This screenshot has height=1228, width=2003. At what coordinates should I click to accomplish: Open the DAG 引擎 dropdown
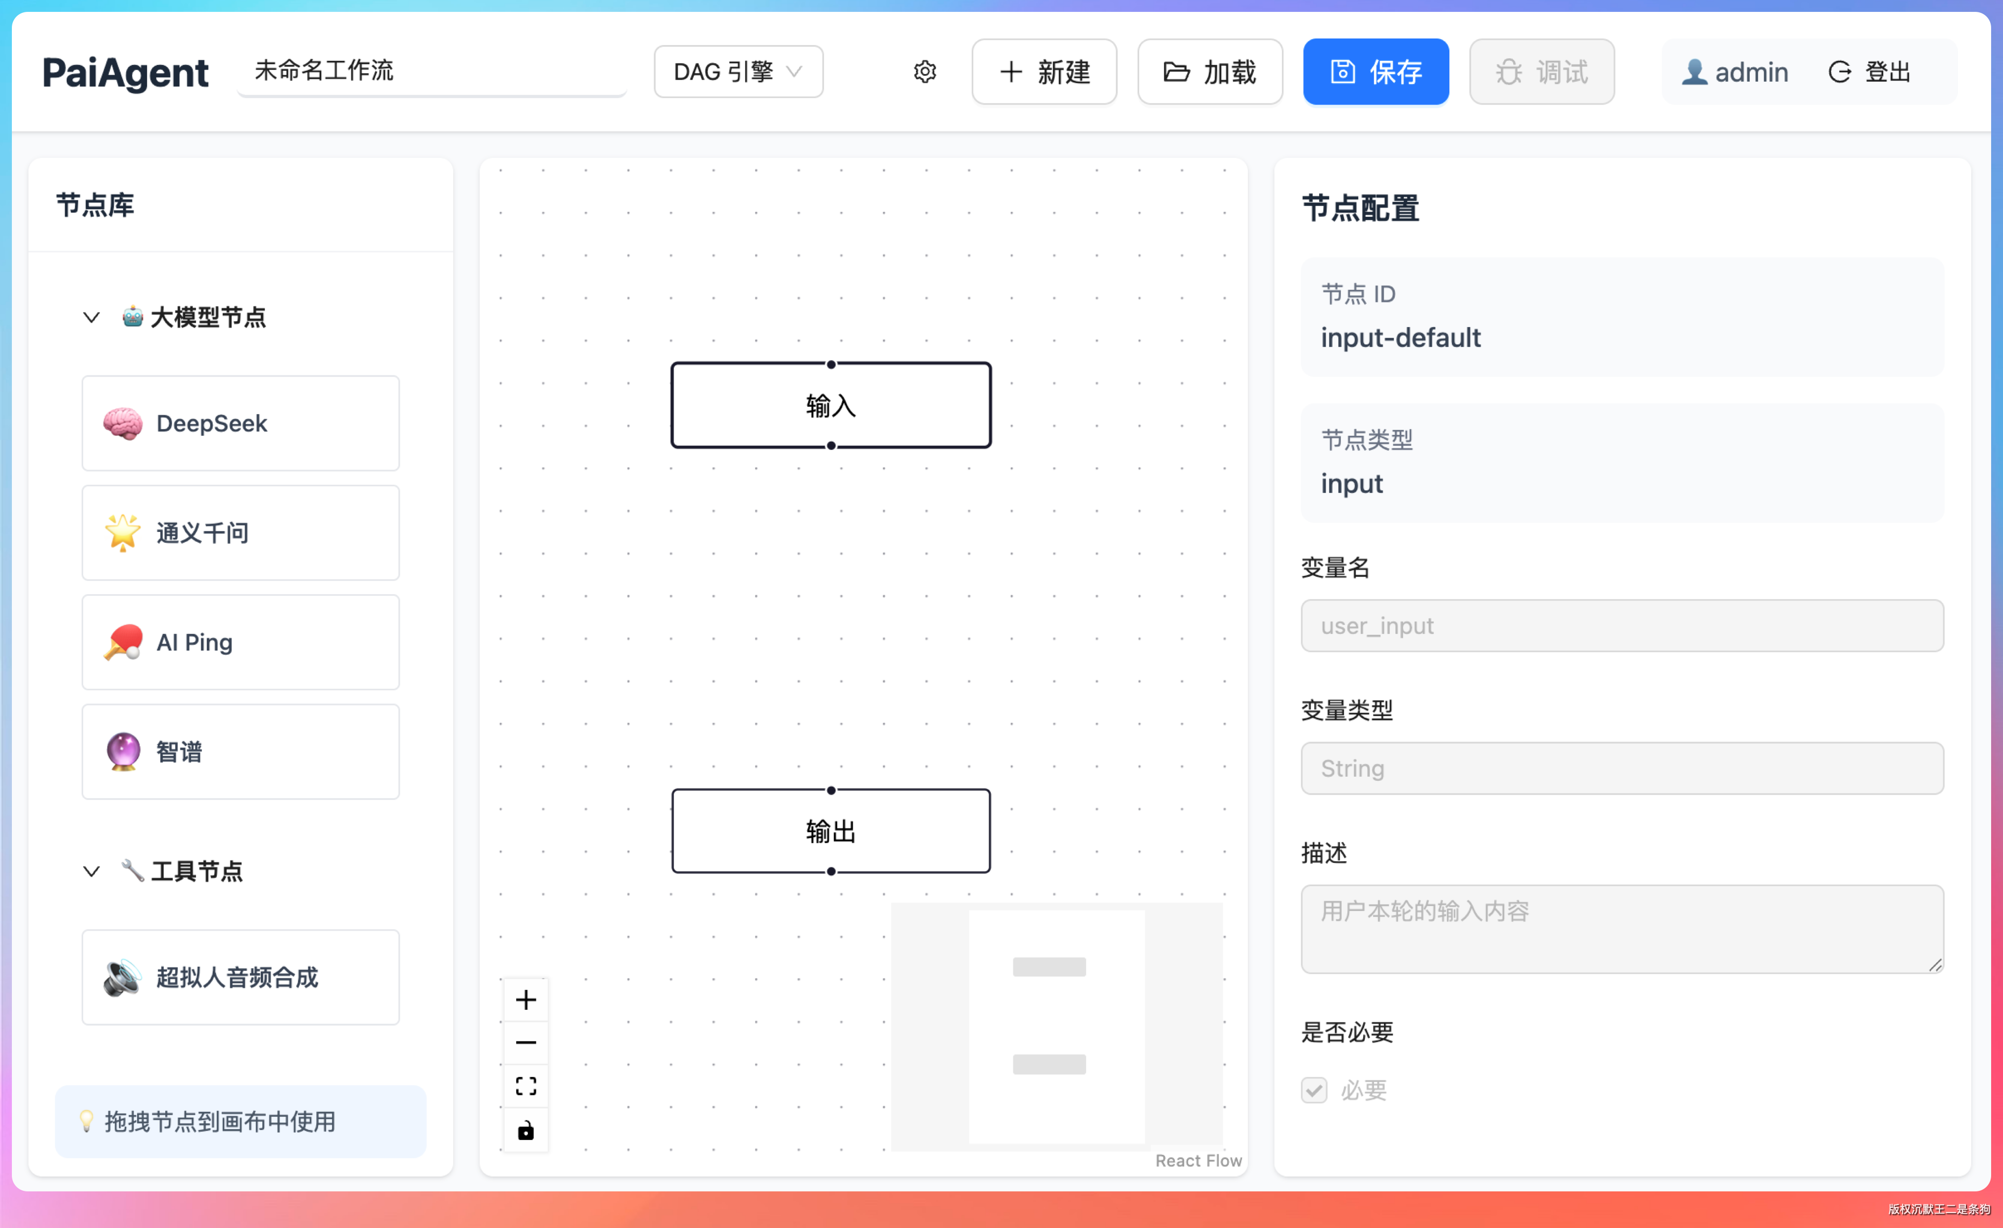(738, 72)
